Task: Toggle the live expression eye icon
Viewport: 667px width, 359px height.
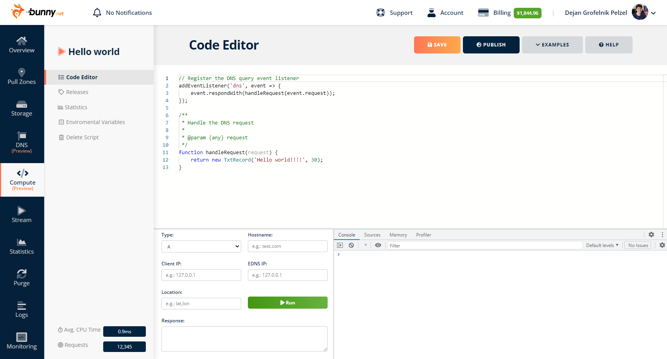Action: [x=378, y=245]
